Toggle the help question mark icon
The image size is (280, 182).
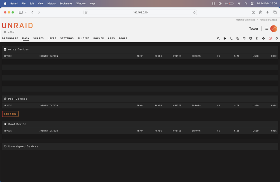(263, 38)
